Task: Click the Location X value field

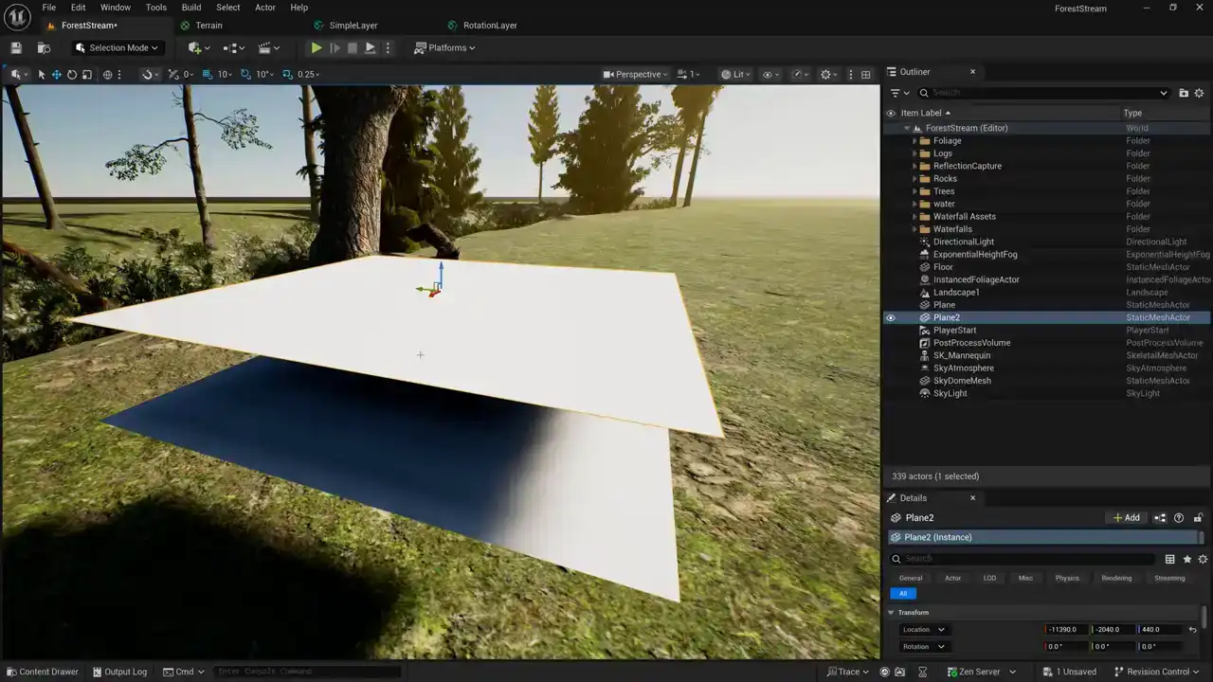Action: 1063,630
